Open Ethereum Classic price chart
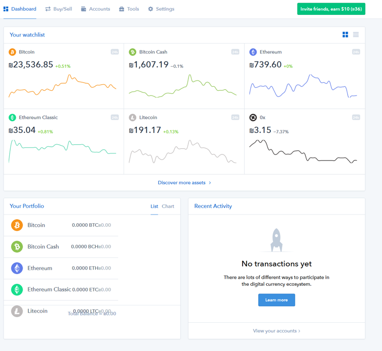382x351 pixels. point(62,151)
